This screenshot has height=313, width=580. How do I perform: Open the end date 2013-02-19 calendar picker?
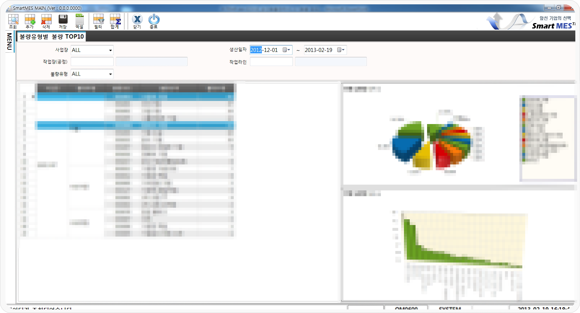[x=341, y=50]
